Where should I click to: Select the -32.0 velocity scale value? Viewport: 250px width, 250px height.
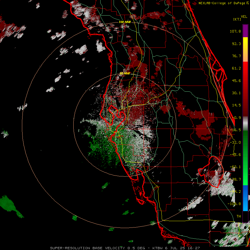235,142
